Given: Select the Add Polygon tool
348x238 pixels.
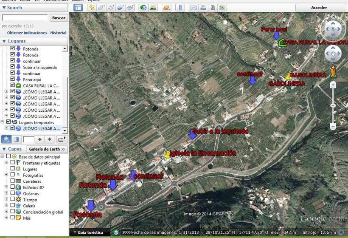Looking at the screenshot, I should [101, 8].
